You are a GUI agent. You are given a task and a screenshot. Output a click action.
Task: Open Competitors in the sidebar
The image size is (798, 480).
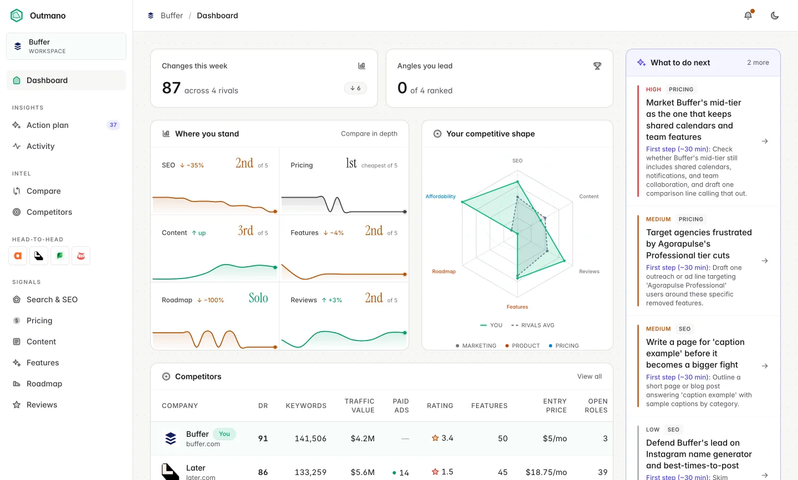click(66, 212)
